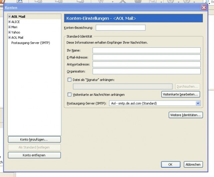The height and width of the screenshot is (177, 214).
Task: Click Als Standard festlegen button
Action: pyautogui.click(x=34, y=147)
